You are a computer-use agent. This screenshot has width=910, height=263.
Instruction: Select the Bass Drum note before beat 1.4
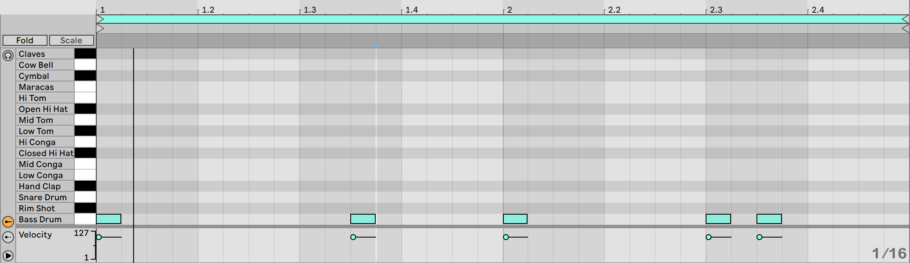point(363,219)
